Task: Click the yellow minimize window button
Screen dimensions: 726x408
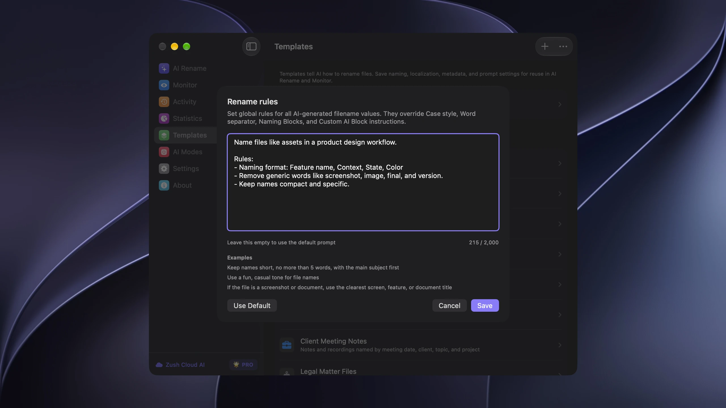Action: tap(174, 46)
